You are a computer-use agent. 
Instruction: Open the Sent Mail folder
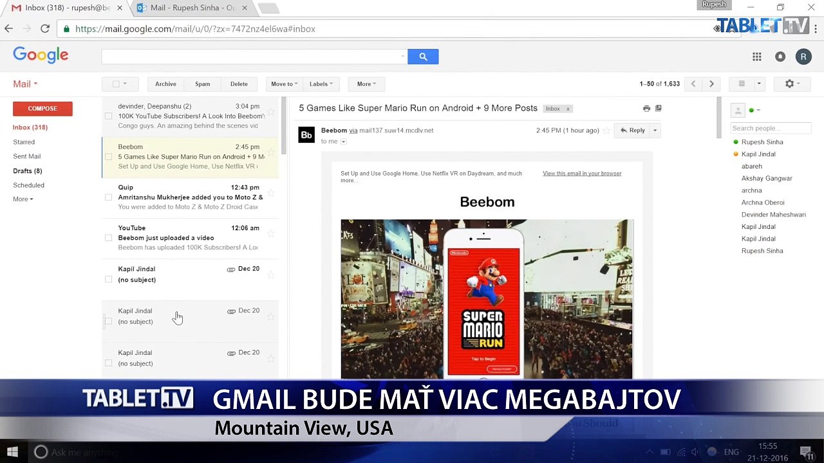click(26, 156)
